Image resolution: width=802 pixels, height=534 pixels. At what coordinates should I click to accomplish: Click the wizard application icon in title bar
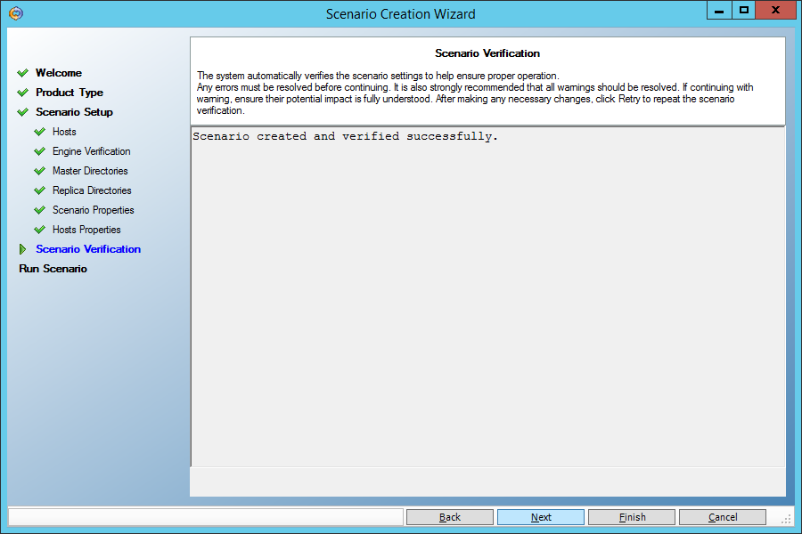coord(16,13)
